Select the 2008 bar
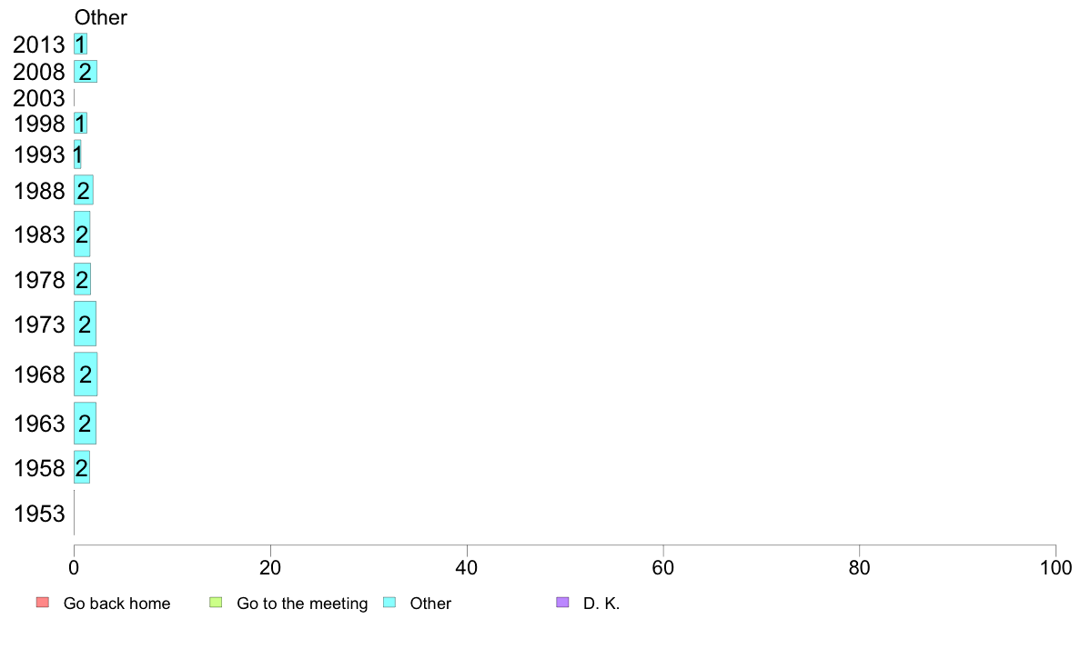1081x669 pixels. point(85,72)
